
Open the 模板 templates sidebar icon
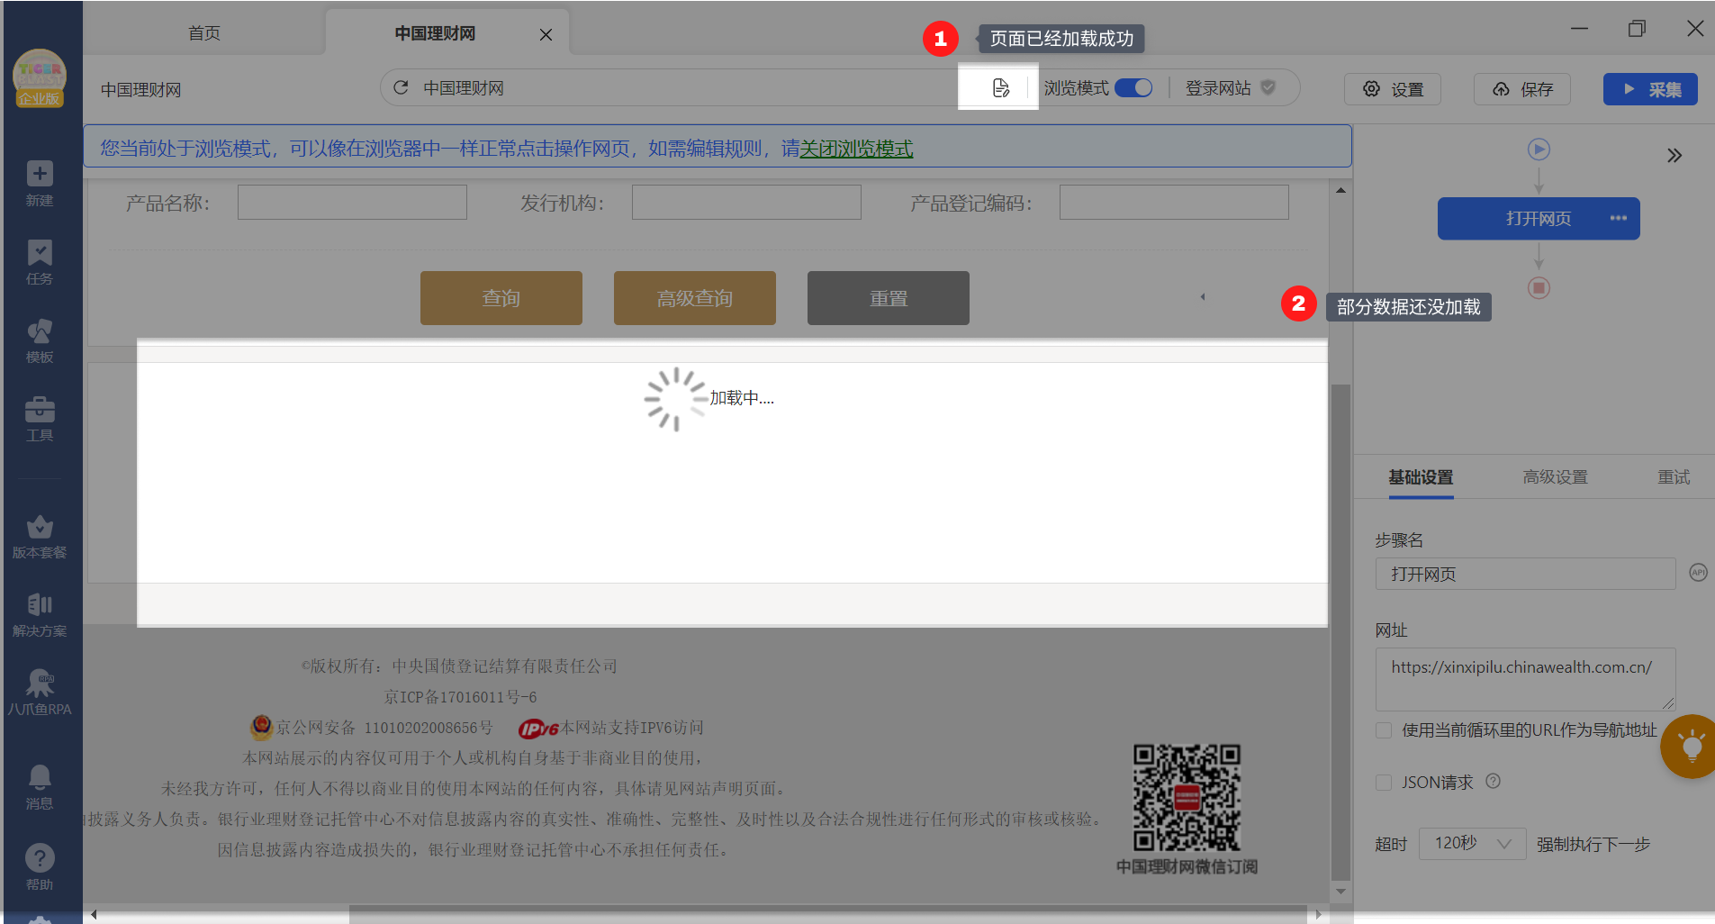[40, 340]
